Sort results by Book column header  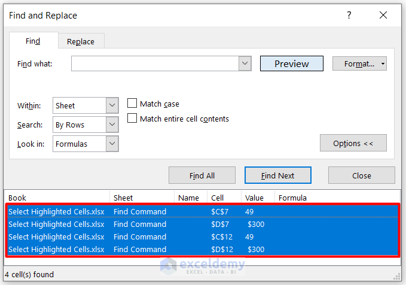click(x=57, y=198)
